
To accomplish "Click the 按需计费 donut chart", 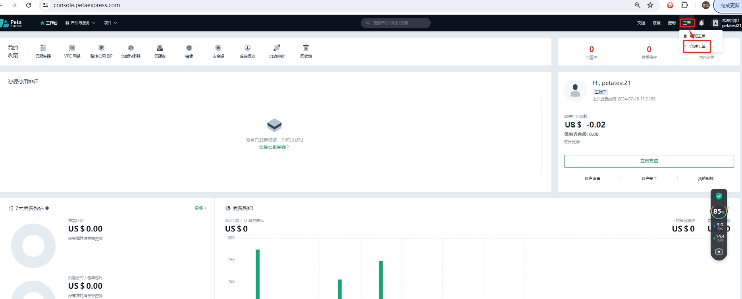I will pyautogui.click(x=33, y=246).
